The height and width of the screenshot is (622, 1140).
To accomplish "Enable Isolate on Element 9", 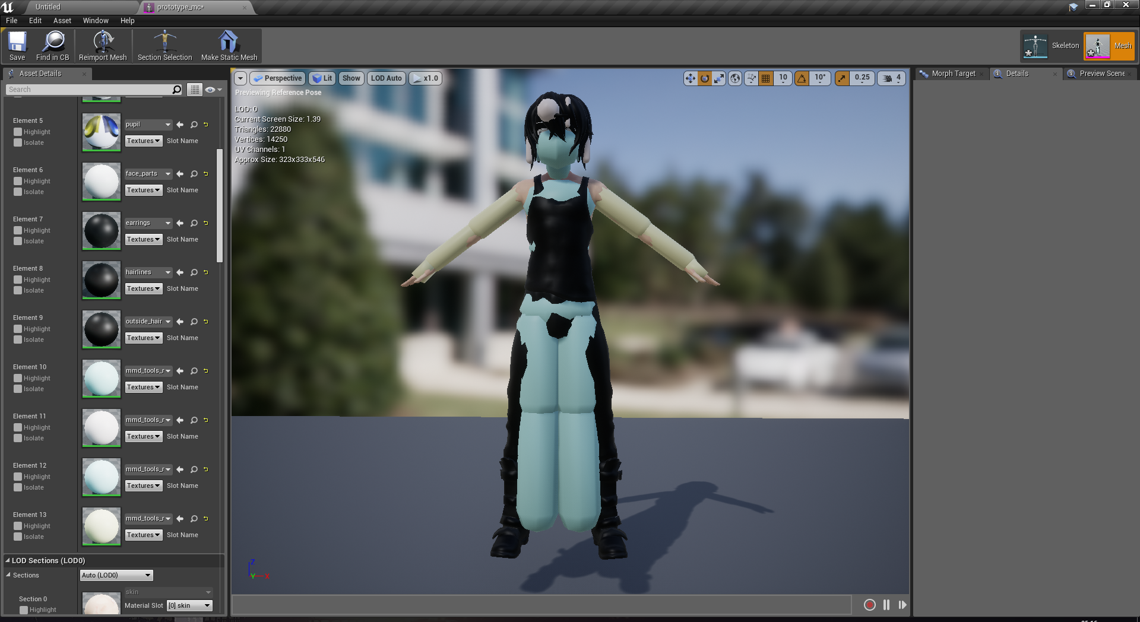I will pyautogui.click(x=18, y=339).
